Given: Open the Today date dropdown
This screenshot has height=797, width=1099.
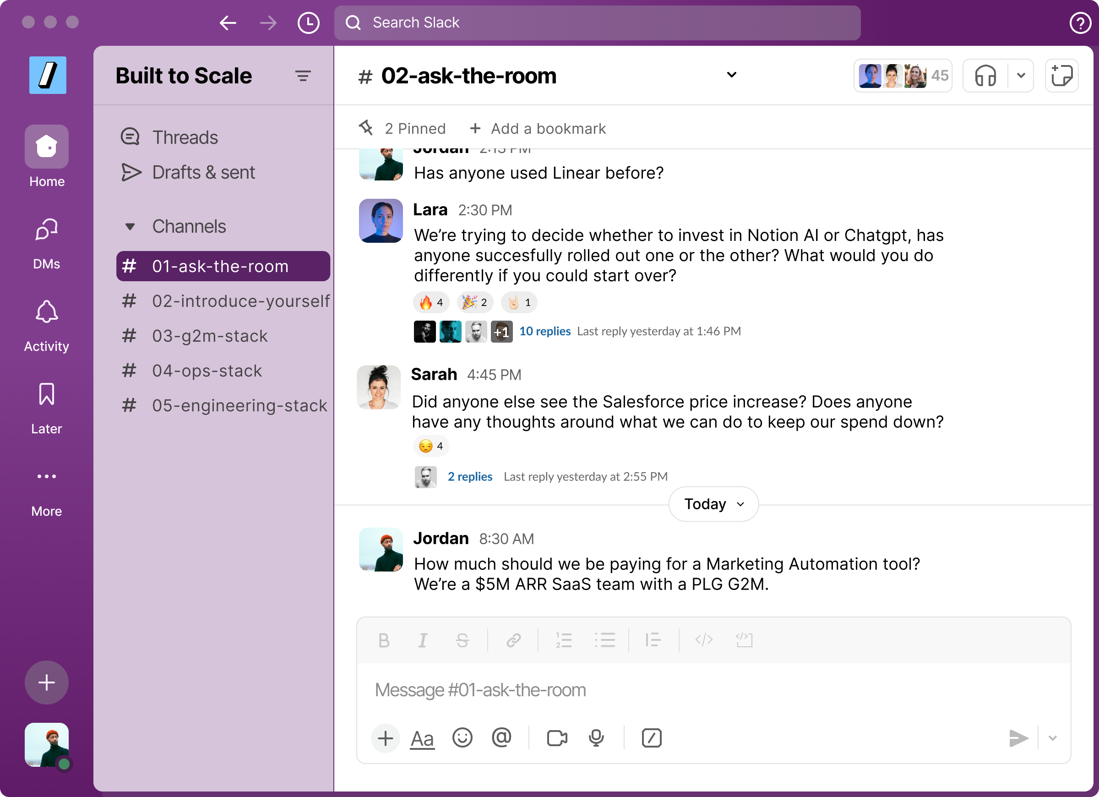Looking at the screenshot, I should point(713,504).
